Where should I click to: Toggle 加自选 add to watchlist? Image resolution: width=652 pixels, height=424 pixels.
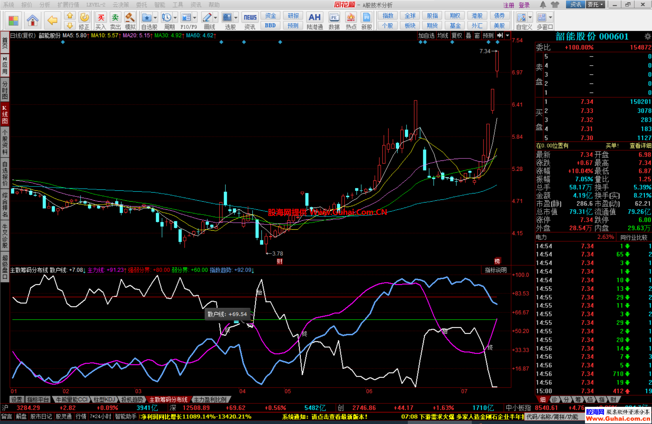[426, 35]
